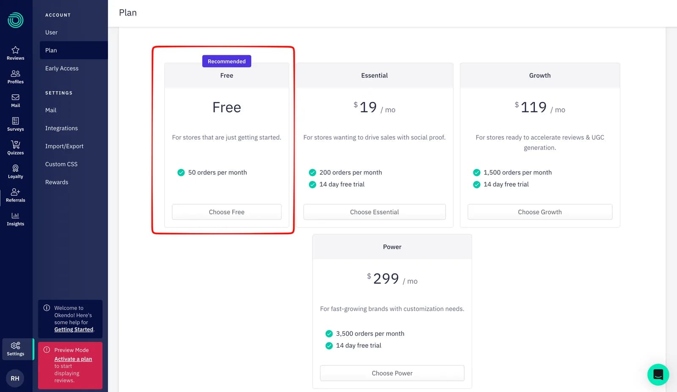This screenshot has width=677, height=392.
Task: Click 'For stores that are just getting started.'
Action: (x=226, y=137)
